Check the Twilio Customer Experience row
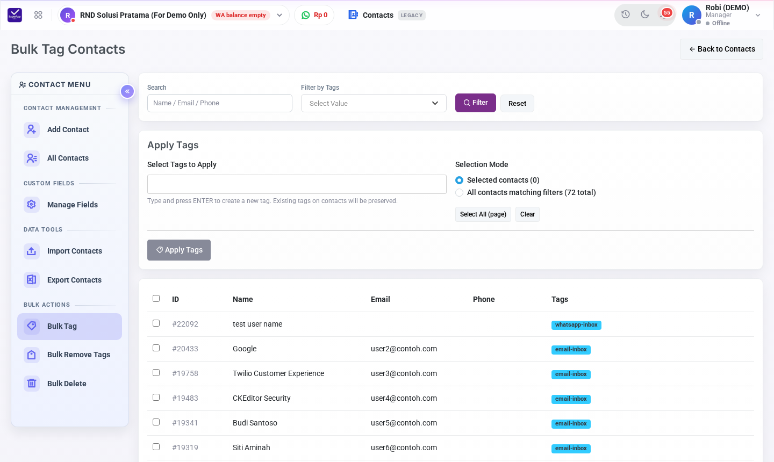 coord(156,373)
